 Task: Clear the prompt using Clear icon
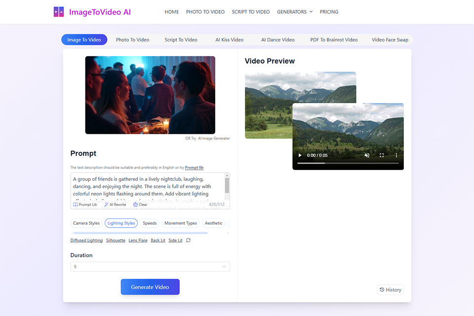[135, 204]
